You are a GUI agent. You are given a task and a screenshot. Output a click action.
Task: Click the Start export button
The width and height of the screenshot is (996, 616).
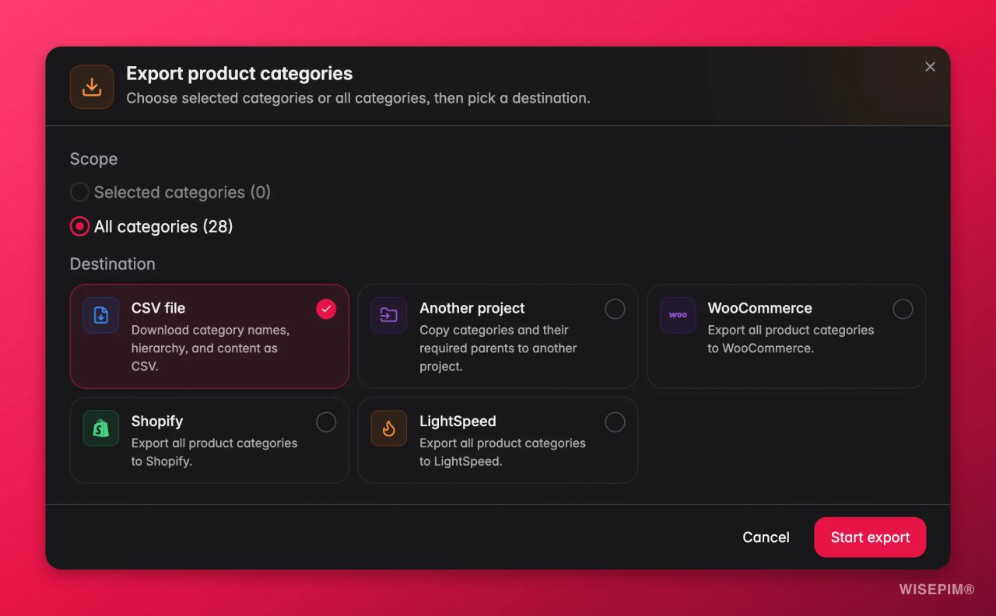[x=870, y=537]
